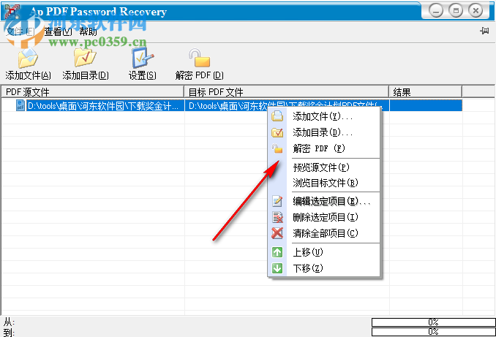The height and width of the screenshot is (337, 496).
Task: Click the red X icon beside 清除全部项目
Action: coord(277,233)
